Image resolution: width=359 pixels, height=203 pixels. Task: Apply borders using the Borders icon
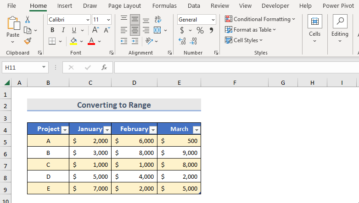(52, 41)
